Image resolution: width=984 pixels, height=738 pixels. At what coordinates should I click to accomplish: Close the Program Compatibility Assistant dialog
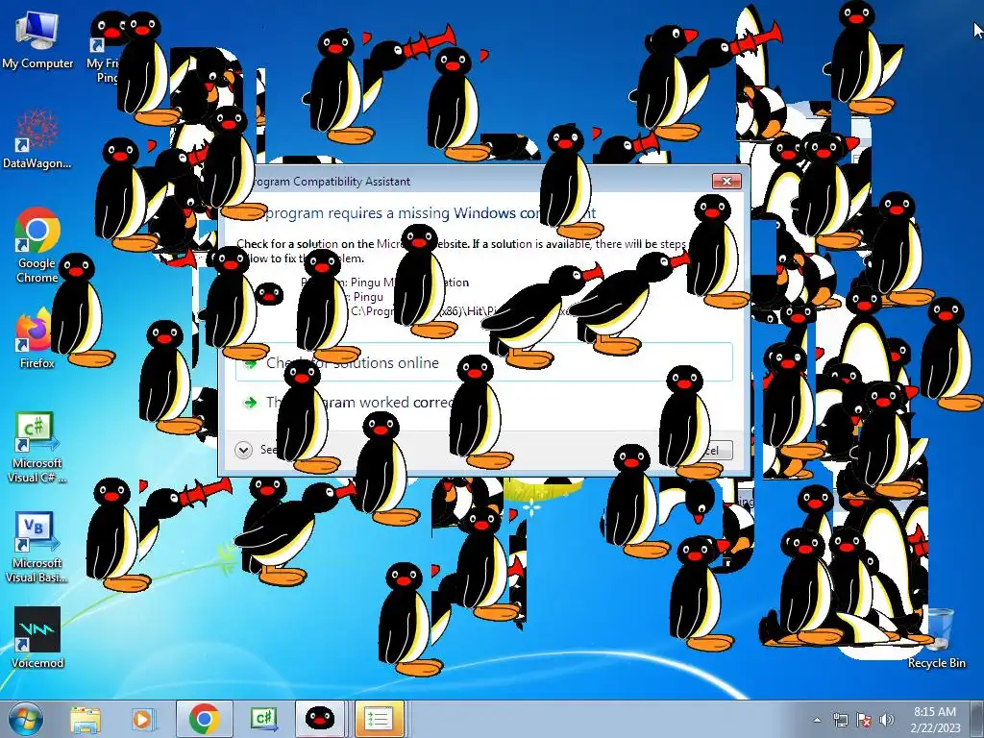coord(726,181)
